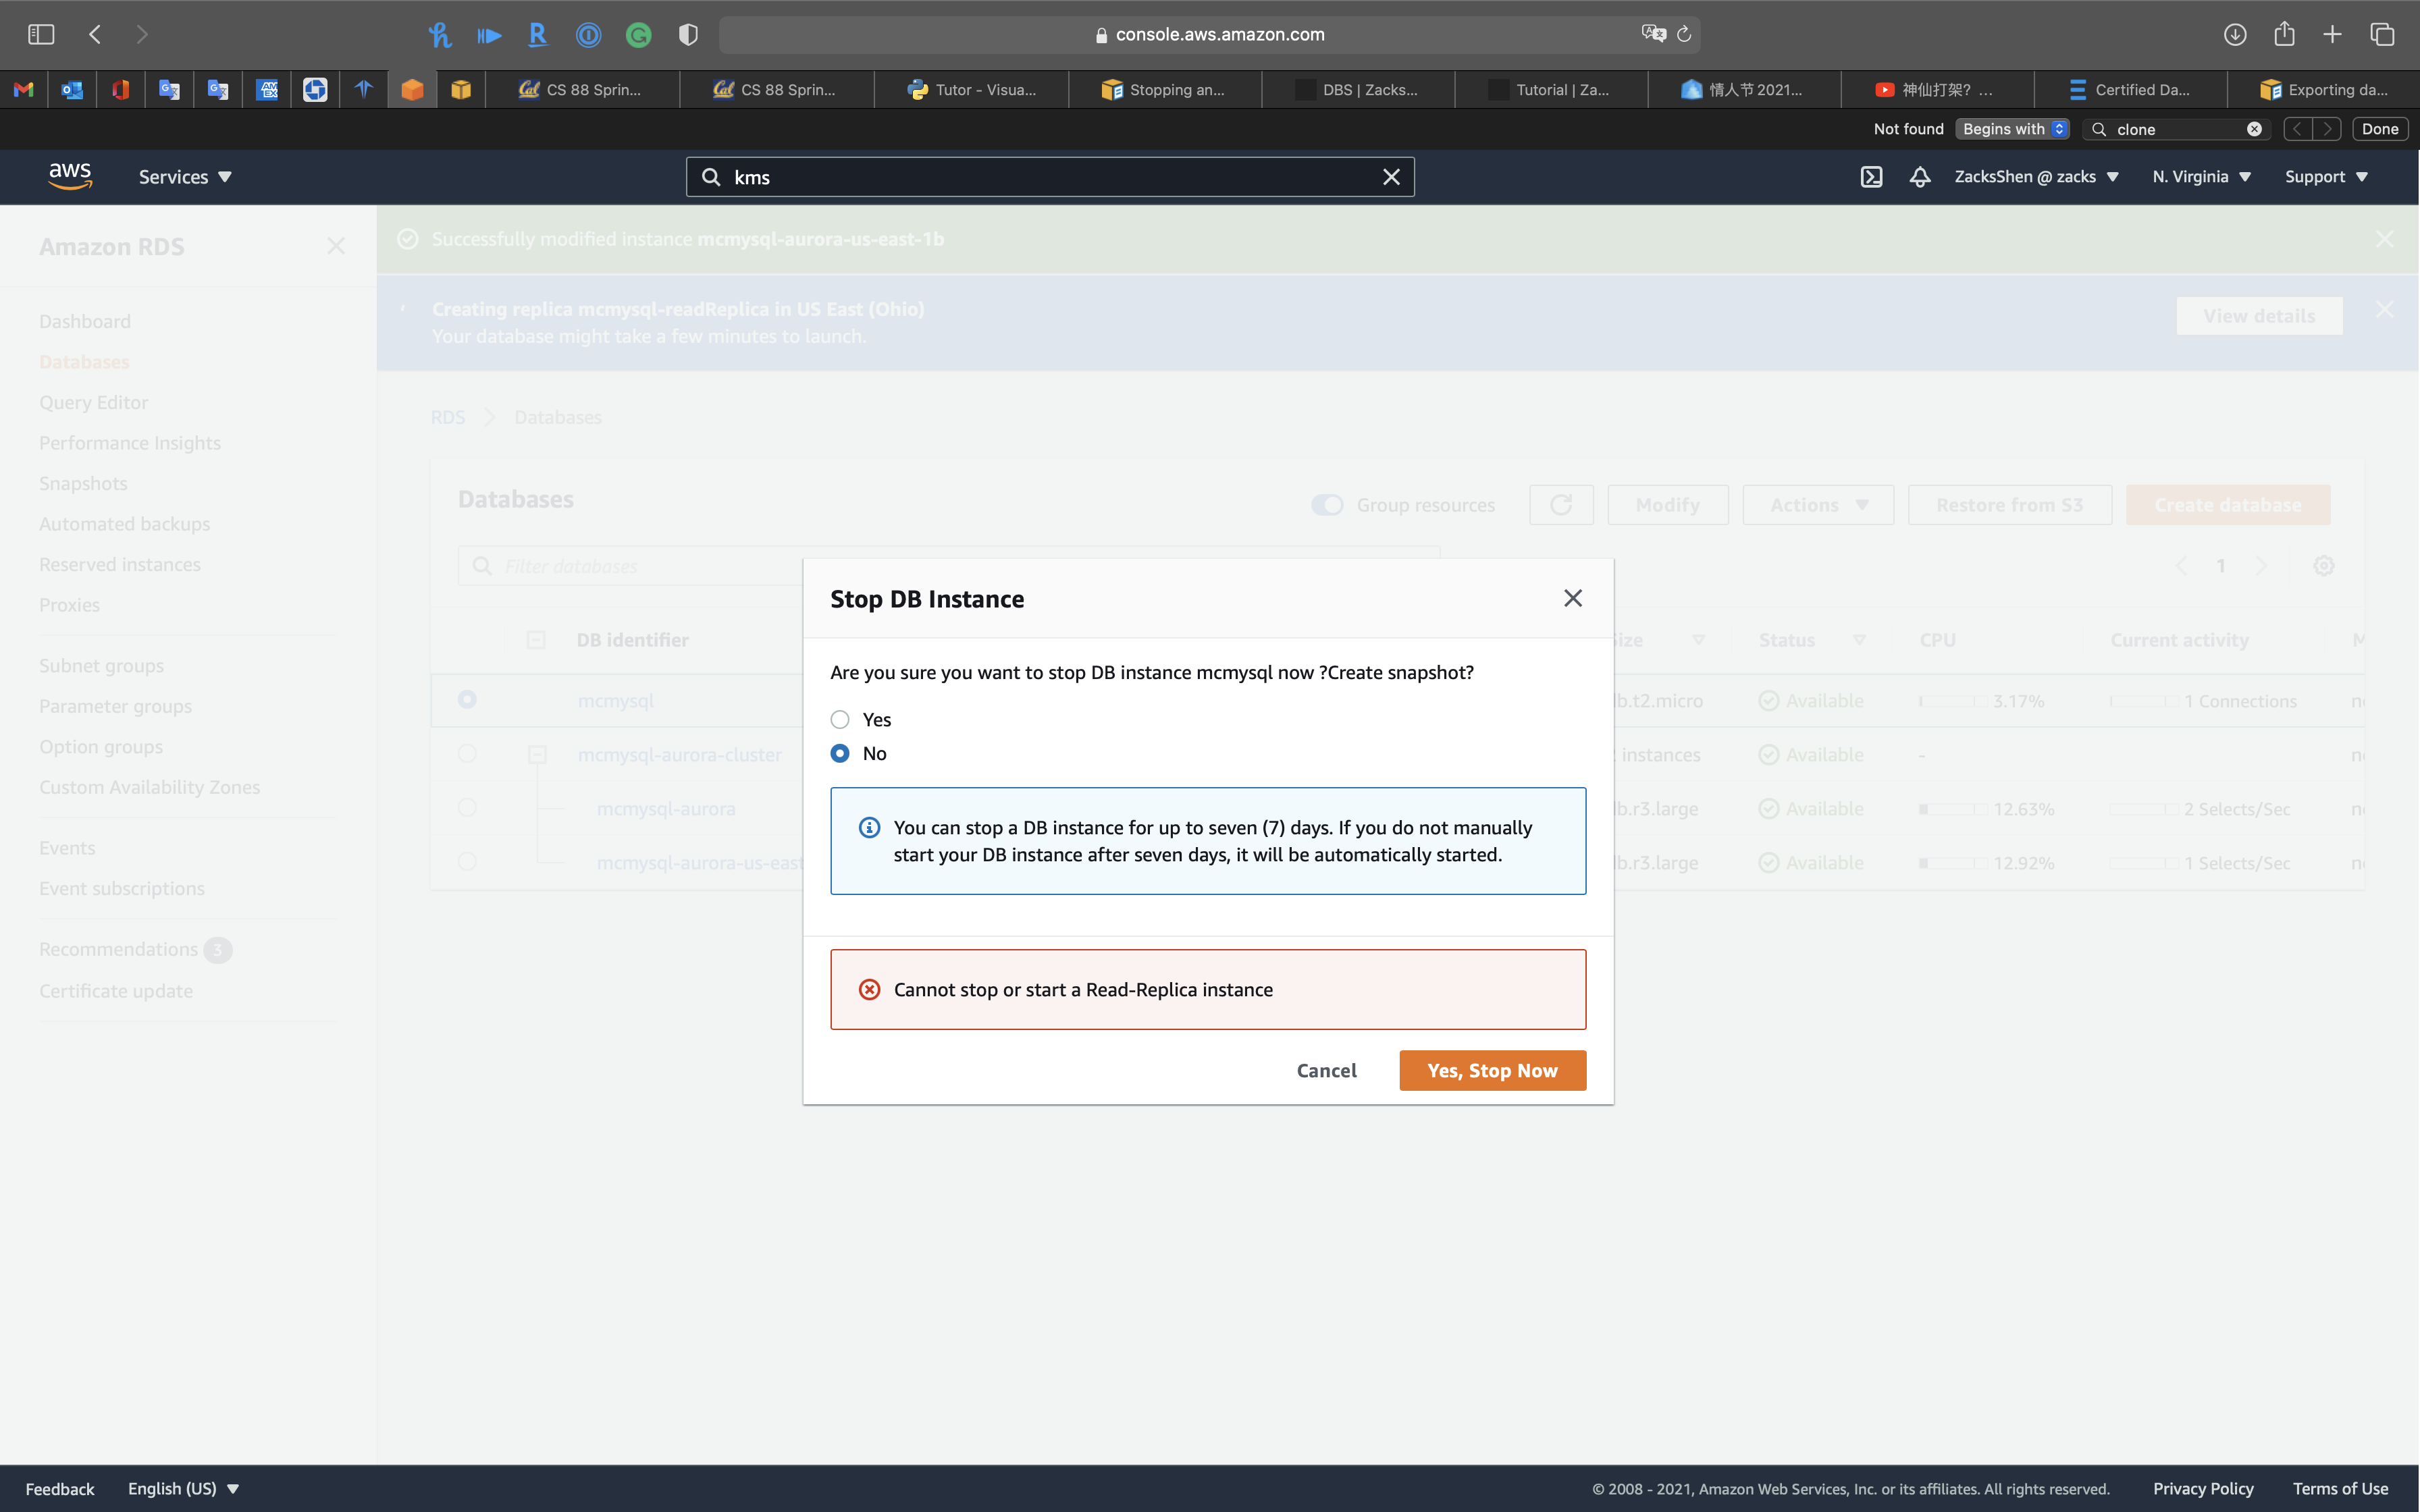Select the Yes snapshot radio button
The image size is (2420, 1512).
840,720
